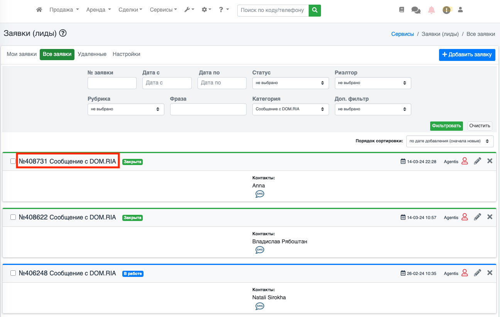Open the user profile icon

point(460,10)
